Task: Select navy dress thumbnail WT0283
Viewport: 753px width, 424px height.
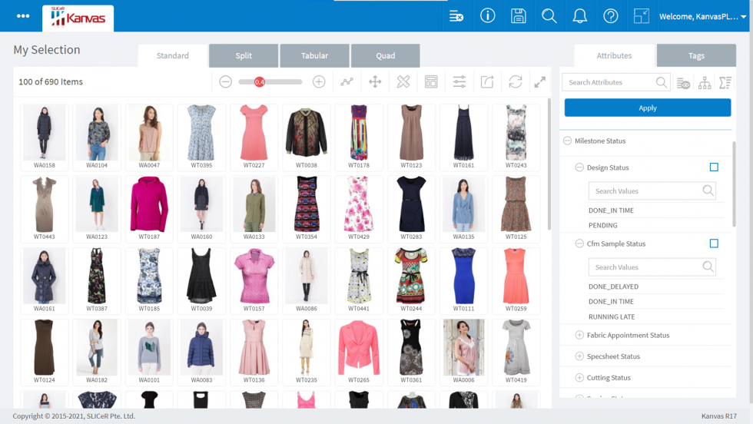Action: tap(411, 208)
